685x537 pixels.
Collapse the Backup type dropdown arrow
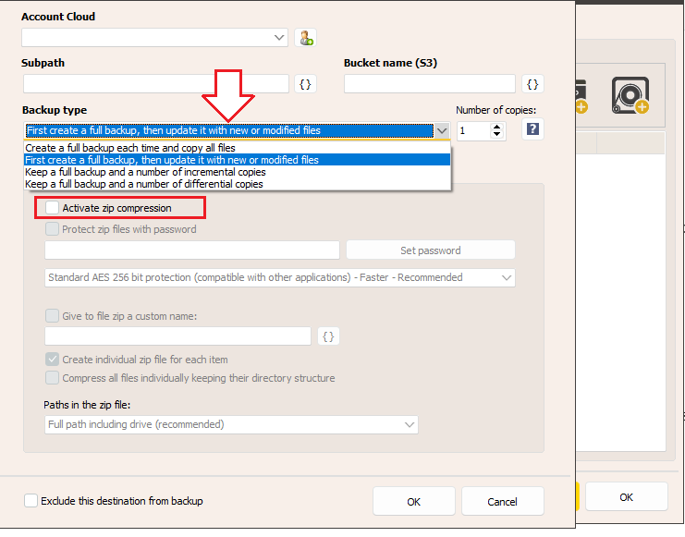(x=442, y=130)
